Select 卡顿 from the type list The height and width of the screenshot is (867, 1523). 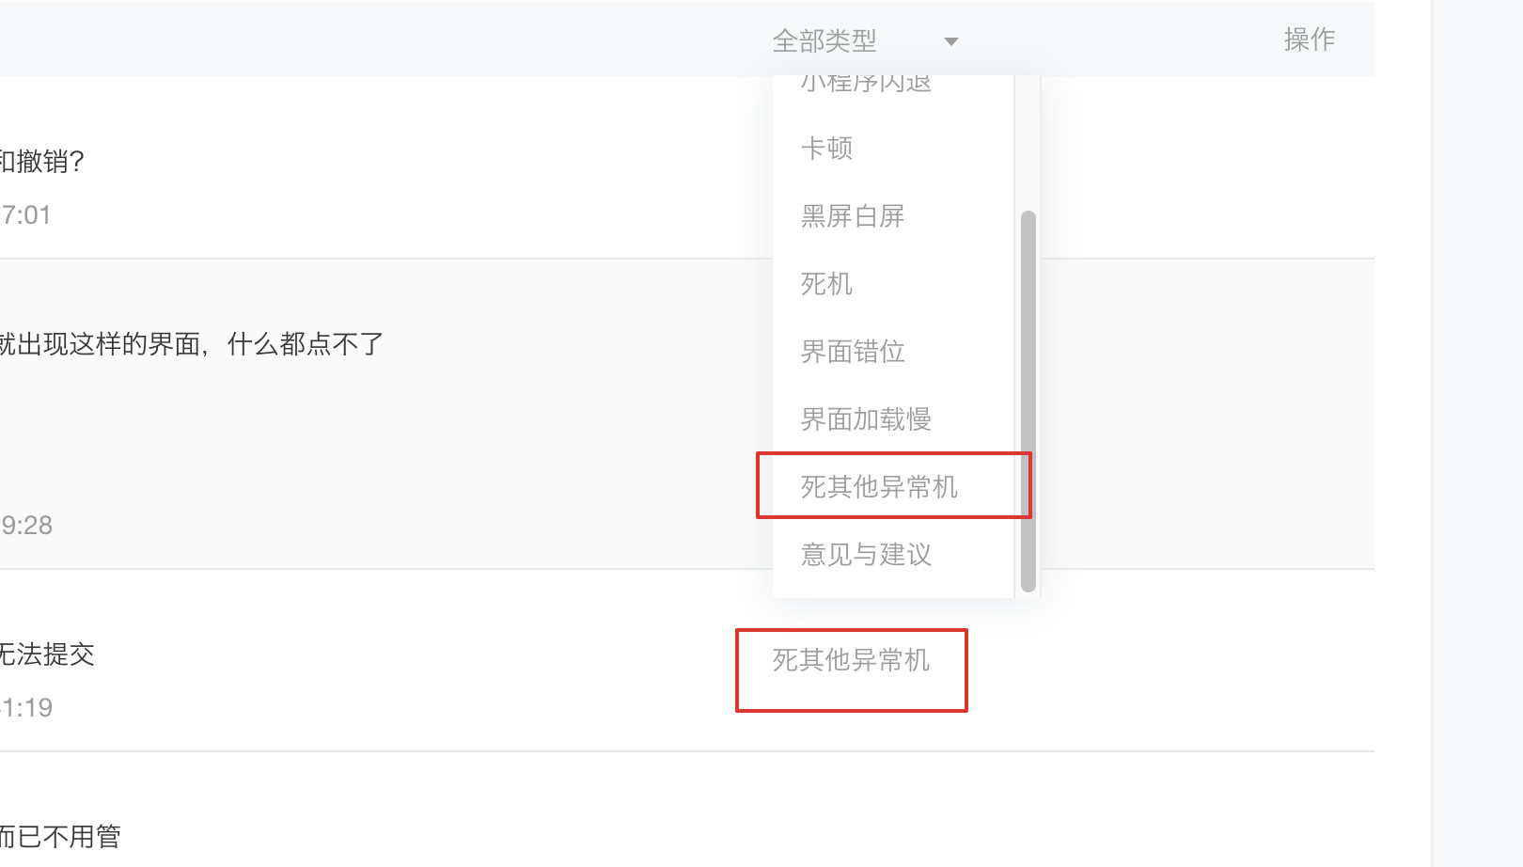click(827, 149)
